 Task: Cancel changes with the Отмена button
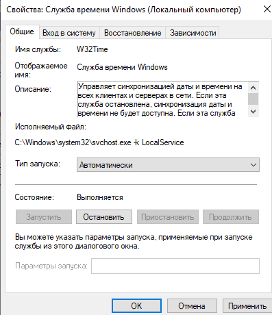[x=192, y=306]
